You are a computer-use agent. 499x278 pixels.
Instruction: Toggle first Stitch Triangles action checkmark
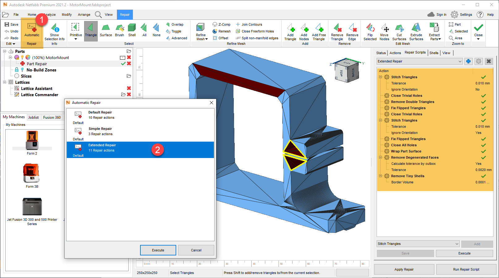483,77
